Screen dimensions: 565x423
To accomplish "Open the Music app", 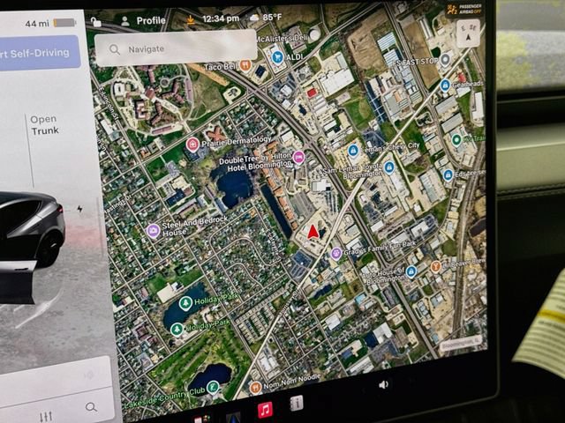I will pos(265,409).
